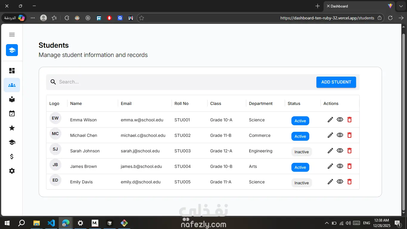Open a new browser tab

pos(318,6)
